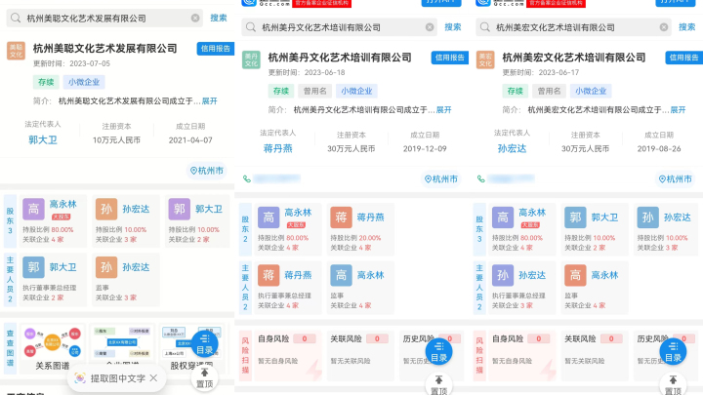Open 关联风险 card on 杭州美丹 page

[360, 356]
